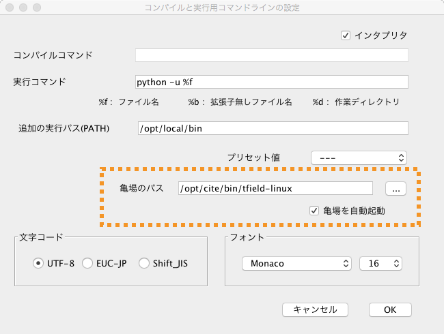Choose the EUC-JP encoding option

coord(87,263)
